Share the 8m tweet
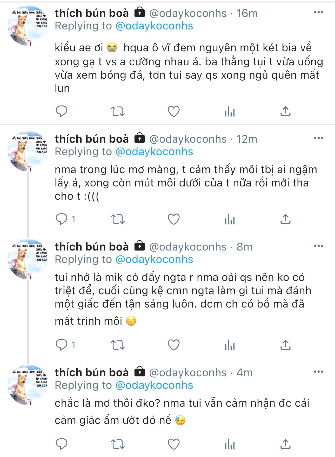The width and height of the screenshot is (335, 457). [x=285, y=345]
